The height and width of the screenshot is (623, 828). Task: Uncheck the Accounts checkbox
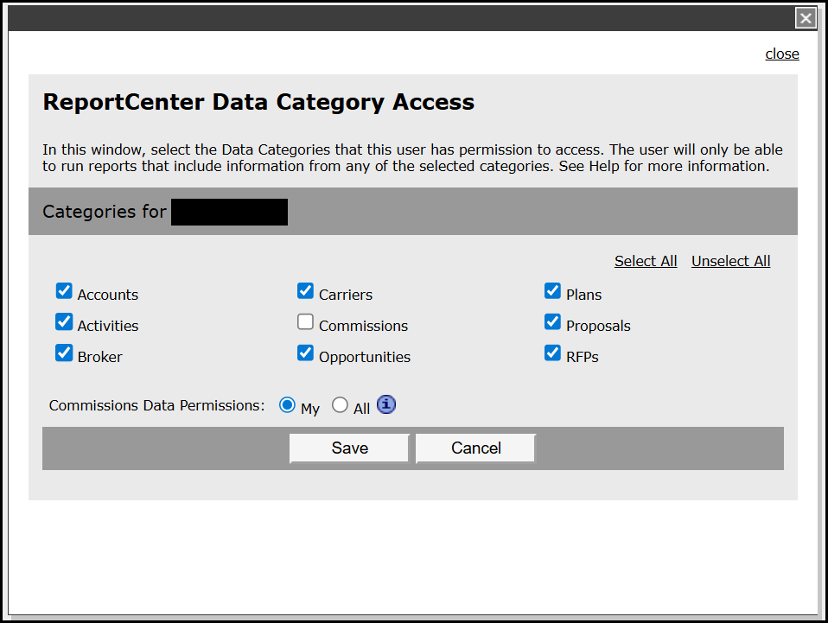coord(64,291)
